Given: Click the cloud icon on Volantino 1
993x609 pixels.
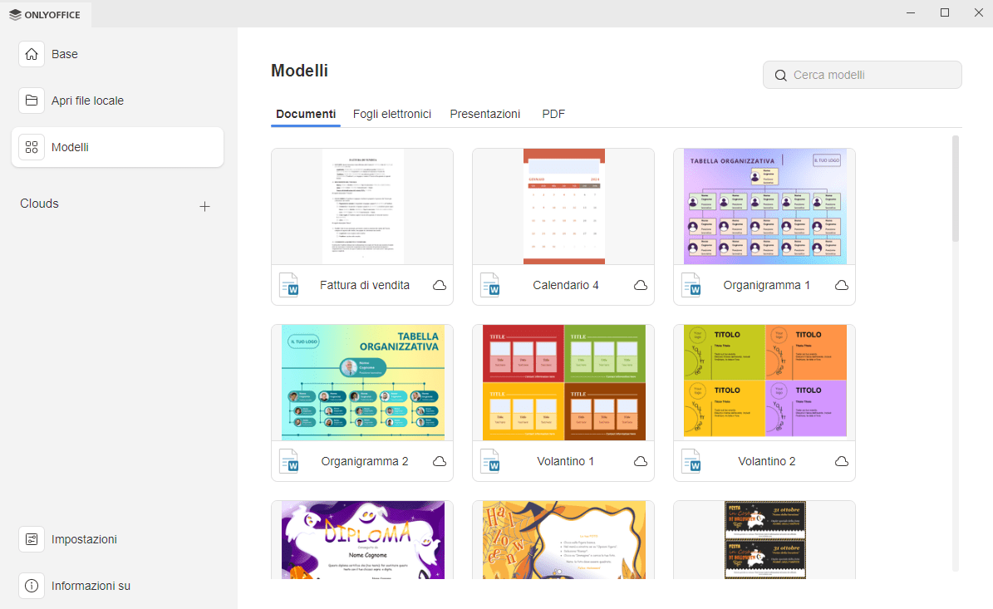Looking at the screenshot, I should pyautogui.click(x=641, y=461).
